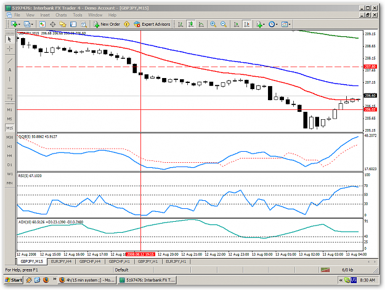The image size is (385, 290).
Task: Click the language bar US tray icon
Action: [x=354, y=280]
